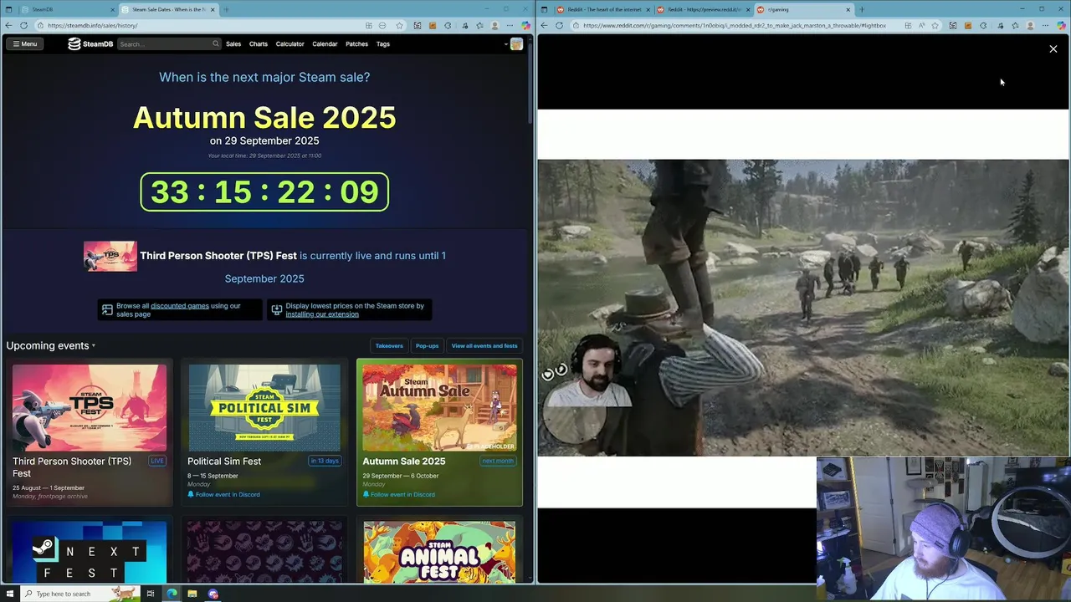Click the Political Sim Fest title
1071x602 pixels.
[224, 461]
